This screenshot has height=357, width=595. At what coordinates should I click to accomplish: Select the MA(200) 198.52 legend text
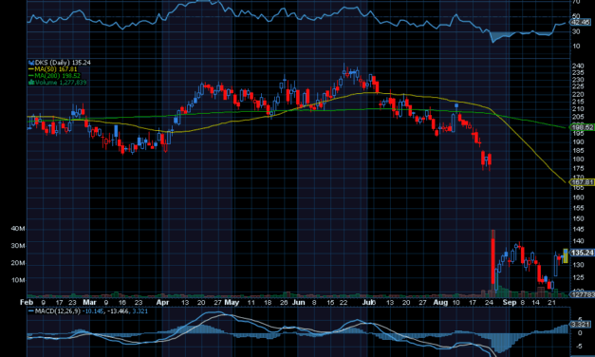[57, 76]
